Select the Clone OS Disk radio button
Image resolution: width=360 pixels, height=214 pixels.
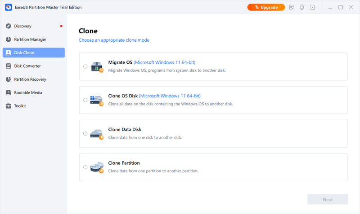pos(85,100)
